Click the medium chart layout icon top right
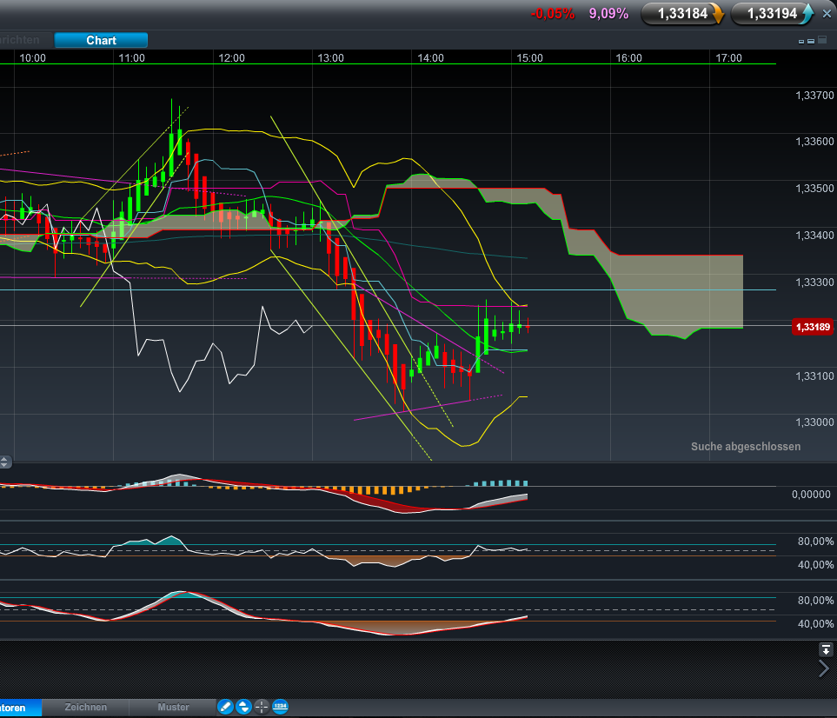The width and height of the screenshot is (837, 718). coord(811,41)
